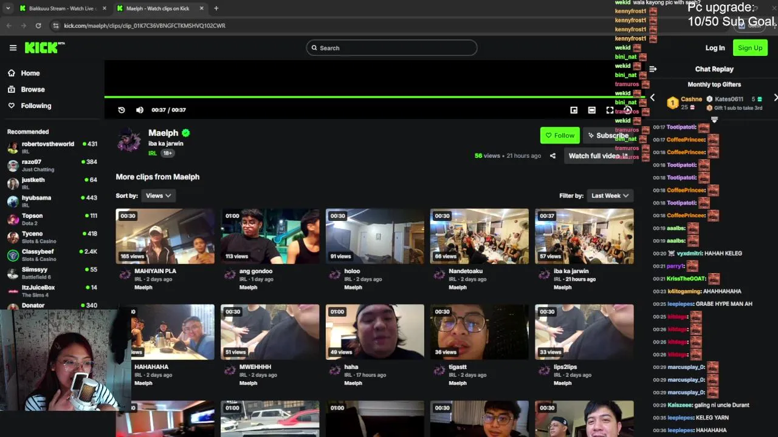Viewport: 778px width, 437px height.
Task: Open the MAHIYAIN PLA clip thumbnail
Action: pos(165,236)
